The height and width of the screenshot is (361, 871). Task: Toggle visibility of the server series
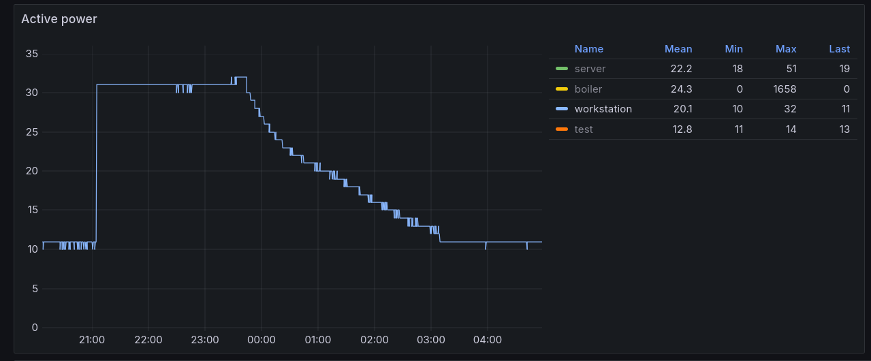pos(590,69)
